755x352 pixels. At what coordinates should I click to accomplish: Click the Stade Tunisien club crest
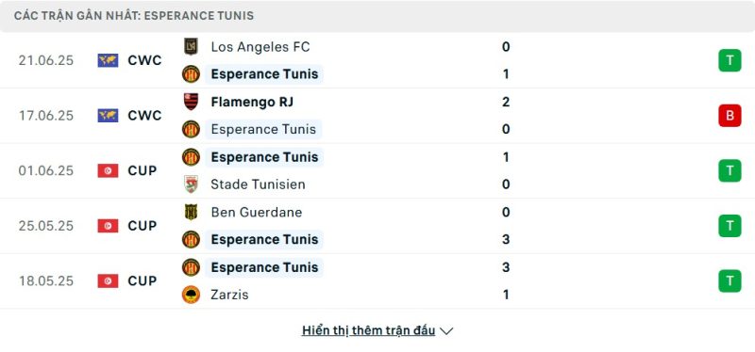coord(191,184)
